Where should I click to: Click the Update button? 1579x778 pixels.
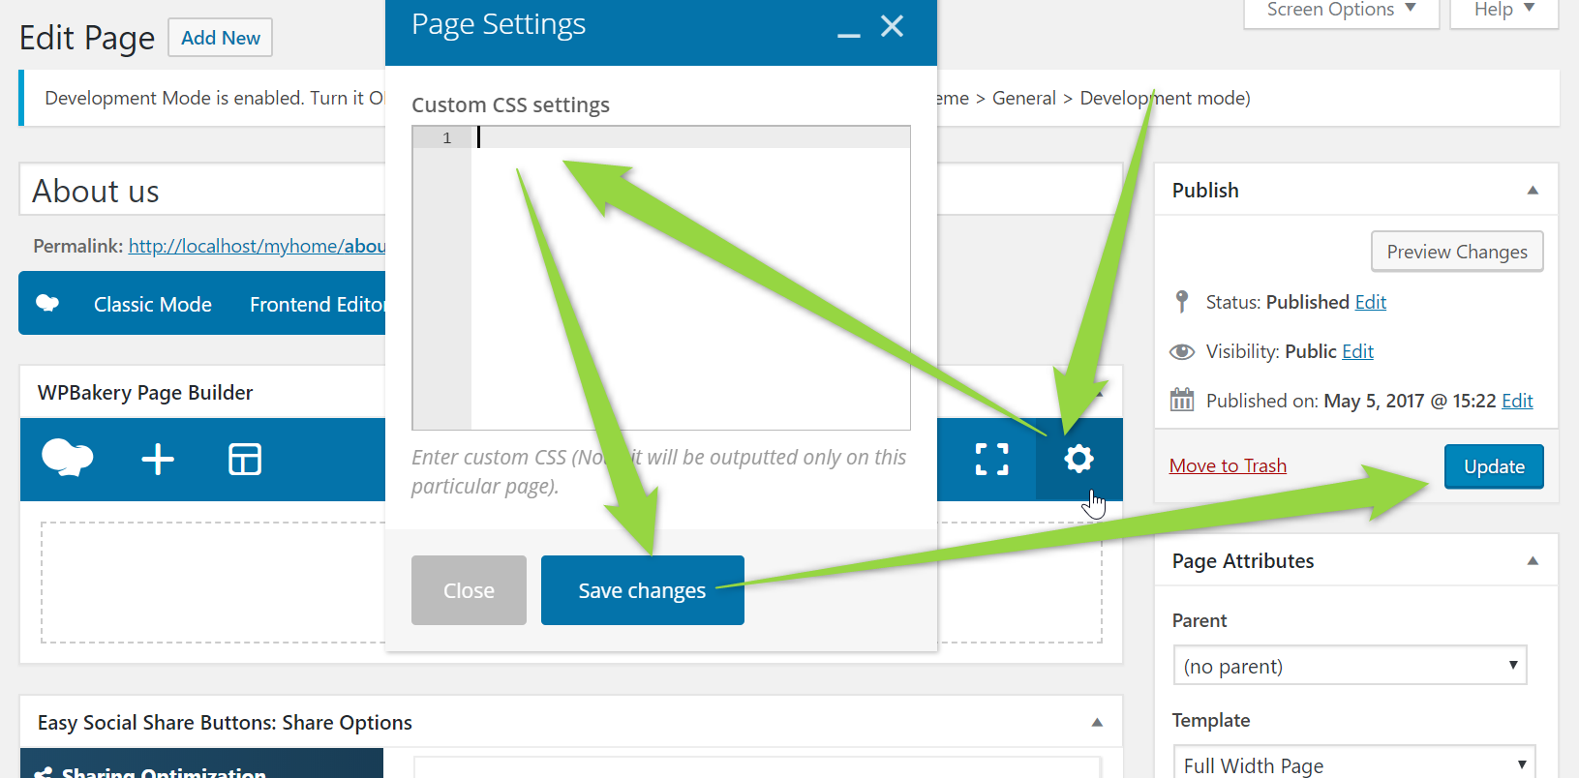[x=1494, y=466]
